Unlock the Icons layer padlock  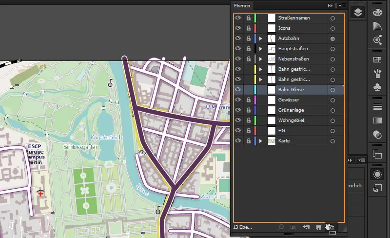[x=249, y=28]
